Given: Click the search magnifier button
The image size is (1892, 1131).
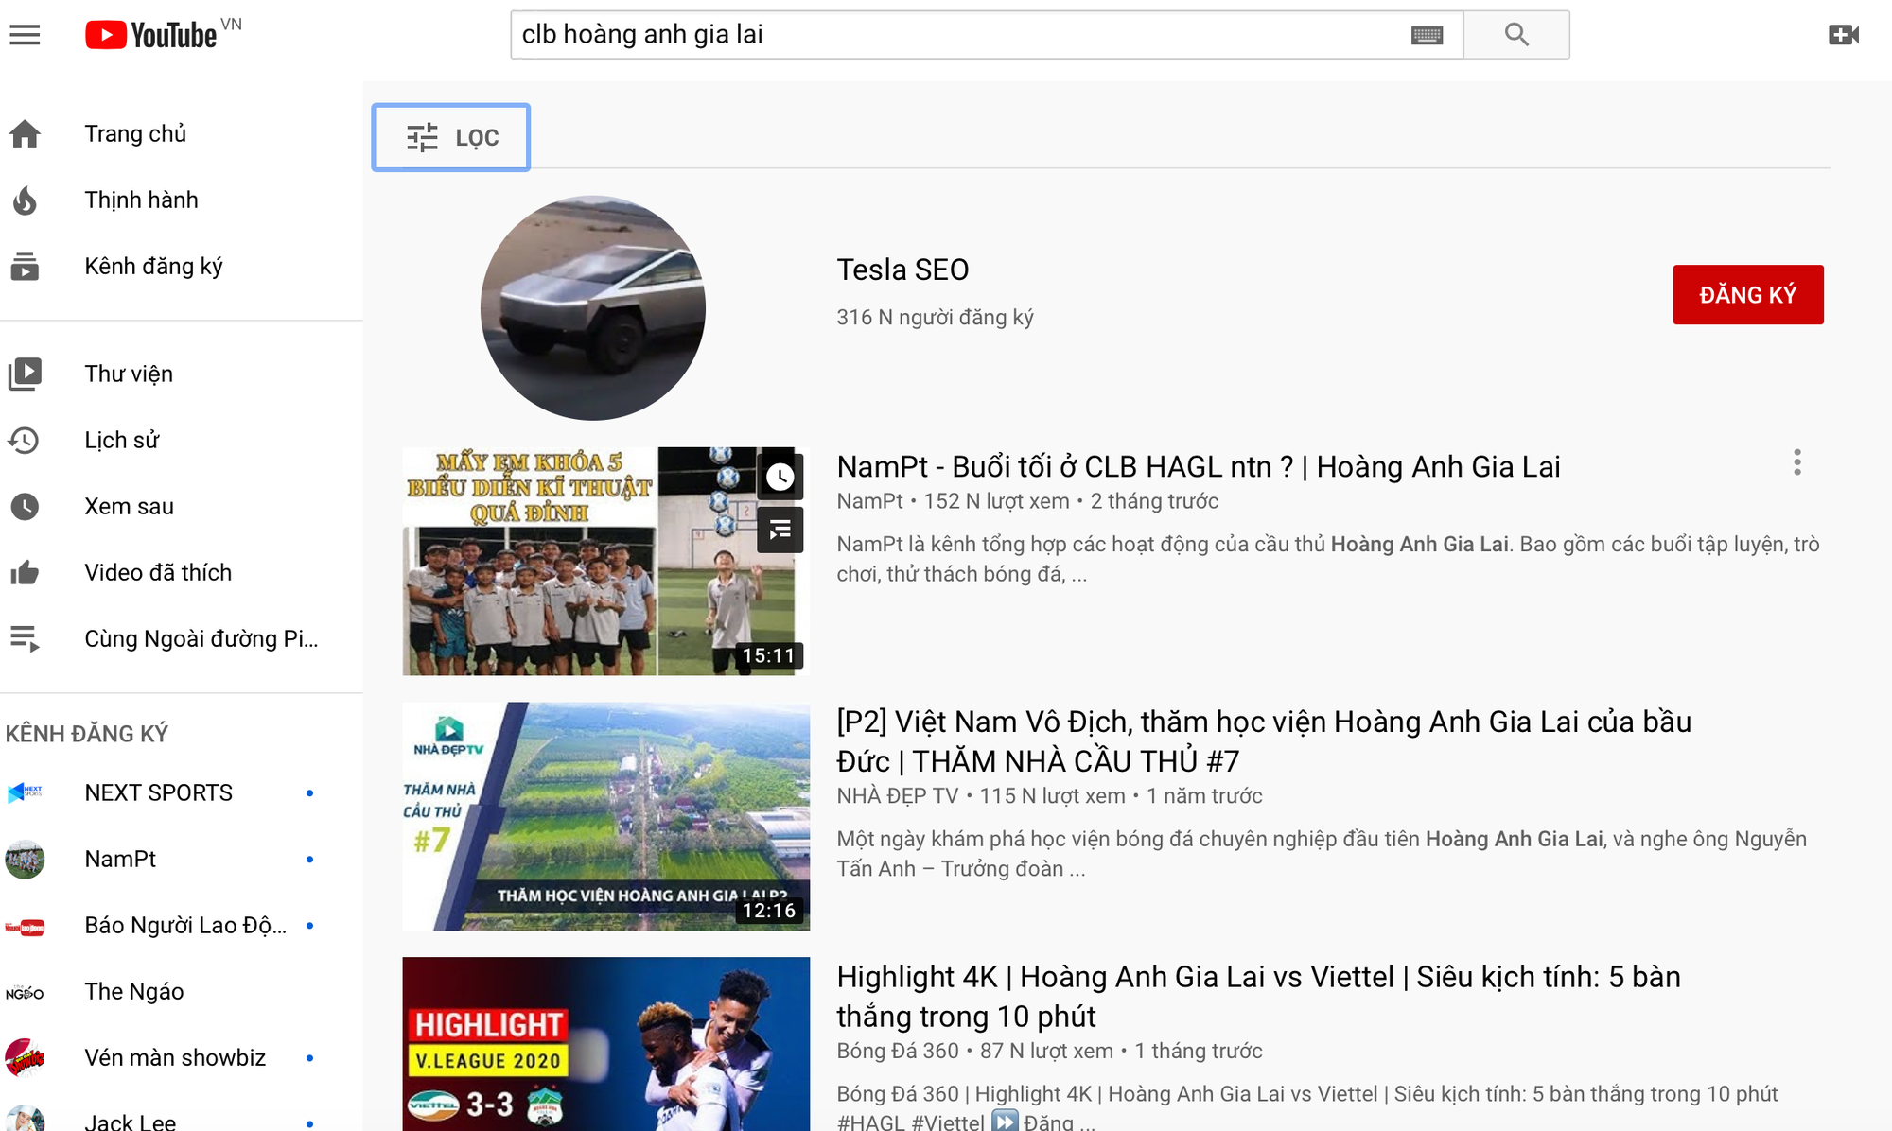Looking at the screenshot, I should pyautogui.click(x=1516, y=35).
